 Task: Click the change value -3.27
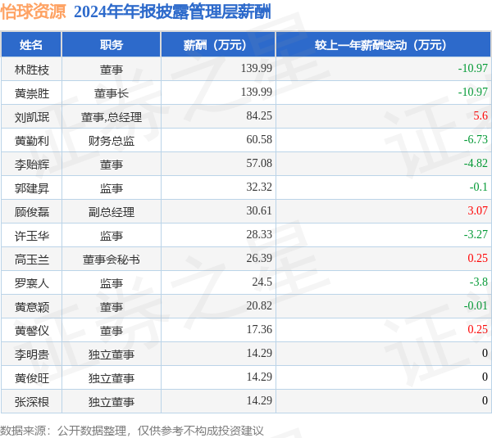click(x=476, y=234)
